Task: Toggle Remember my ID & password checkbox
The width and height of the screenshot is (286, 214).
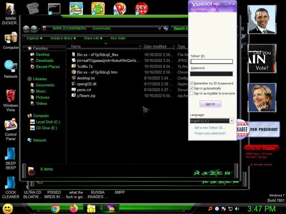Action: point(192,83)
